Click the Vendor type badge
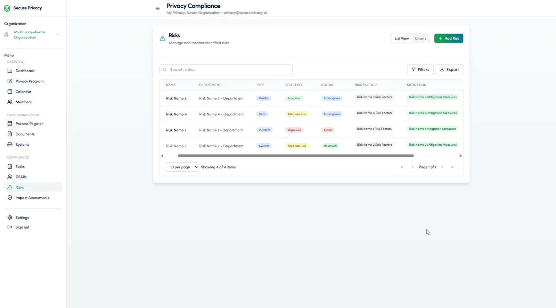The image size is (556, 308). click(x=264, y=98)
